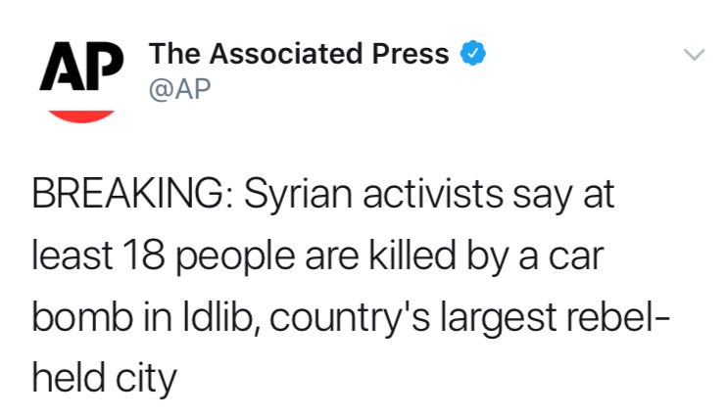Select the word BREAKING in tweet

tap(128, 194)
